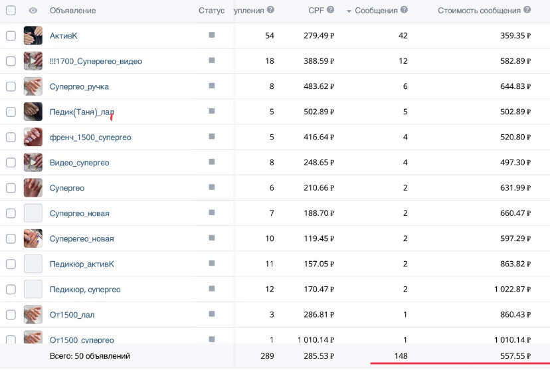Open the От1500_лал ad link
Image resolution: width=550 pixels, height=370 pixels.
pyautogui.click(x=72, y=315)
